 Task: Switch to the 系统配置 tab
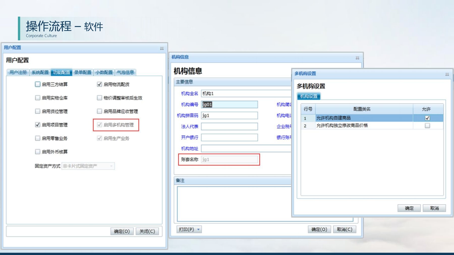pyautogui.click(x=40, y=72)
